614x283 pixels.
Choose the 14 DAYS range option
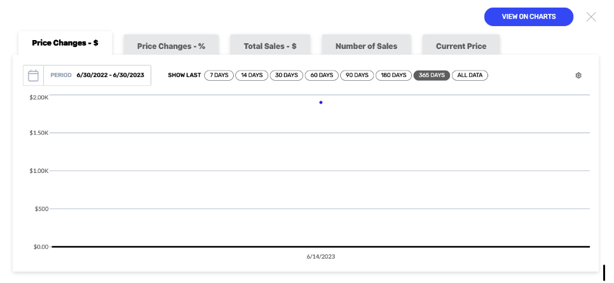point(252,75)
